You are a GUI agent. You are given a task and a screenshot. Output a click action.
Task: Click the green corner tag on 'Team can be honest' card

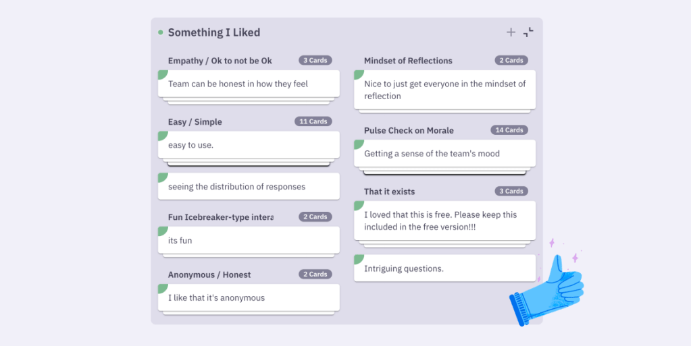pyautogui.click(x=163, y=74)
